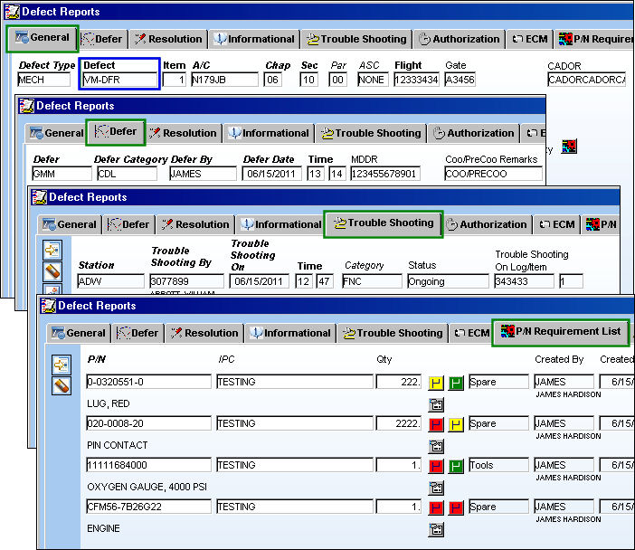Click the new record arrow icon in Trouble Shooting window
Image resolution: width=635 pixels, height=550 pixels.
click(x=52, y=250)
